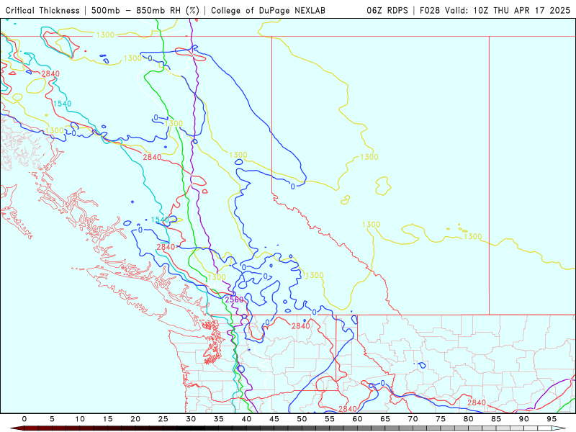Click the "90" value on the colorbar scale
Viewport: 576px width, 432px height.
(x=524, y=419)
